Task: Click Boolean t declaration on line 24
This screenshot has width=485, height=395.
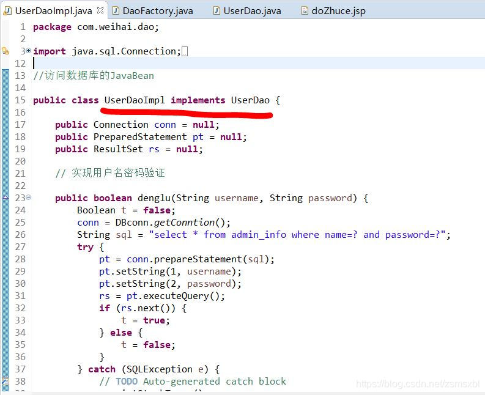Action: 126,210
